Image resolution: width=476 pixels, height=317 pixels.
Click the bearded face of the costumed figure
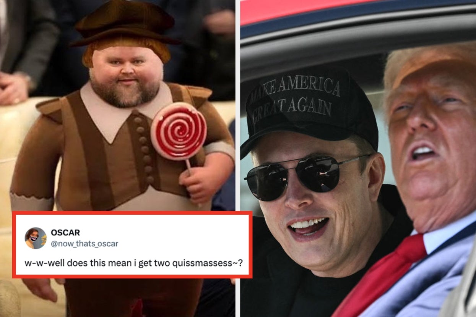point(124,76)
